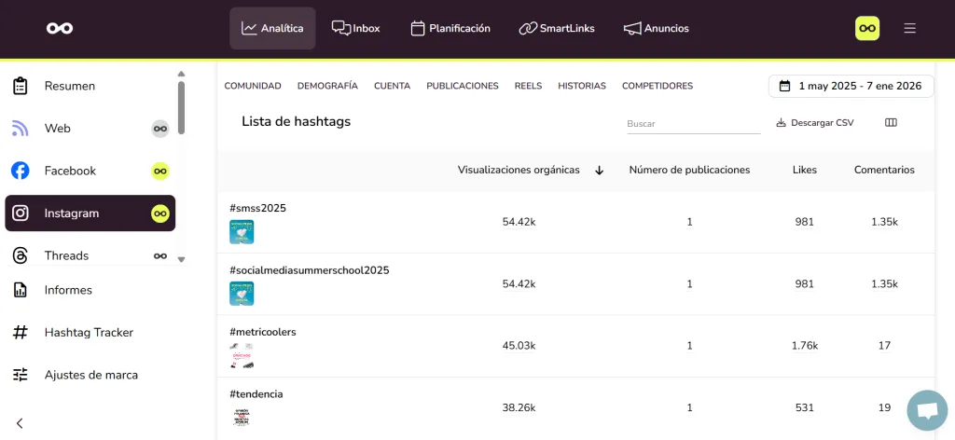Select Web in the sidebar
This screenshot has width=955, height=440.
90,129
